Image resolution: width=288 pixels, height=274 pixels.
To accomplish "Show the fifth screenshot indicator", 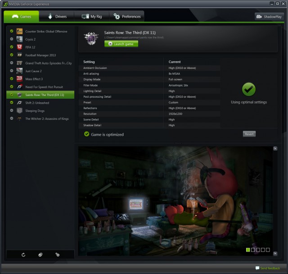I will coord(268,250).
